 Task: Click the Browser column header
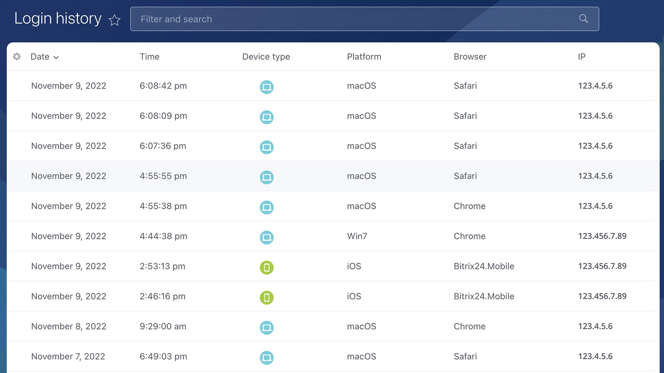[470, 57]
